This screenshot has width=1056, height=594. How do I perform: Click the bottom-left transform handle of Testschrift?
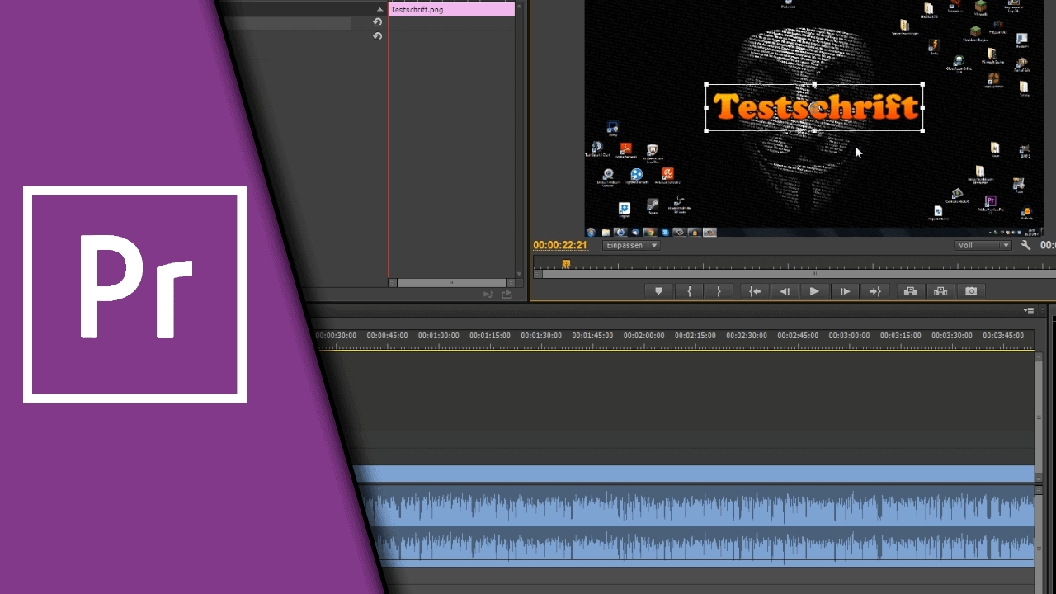706,130
